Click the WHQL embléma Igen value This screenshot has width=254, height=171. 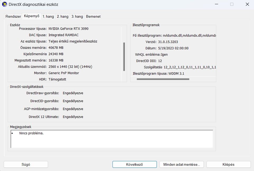[x=164, y=55]
